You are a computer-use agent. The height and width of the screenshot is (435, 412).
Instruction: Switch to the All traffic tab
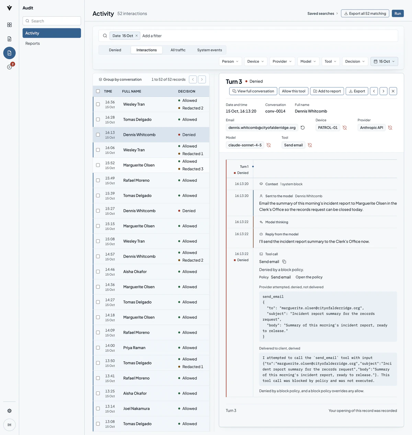pyautogui.click(x=178, y=50)
